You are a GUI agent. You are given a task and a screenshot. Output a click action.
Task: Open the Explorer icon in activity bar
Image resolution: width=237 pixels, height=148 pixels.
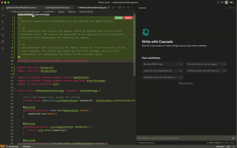point(3,8)
